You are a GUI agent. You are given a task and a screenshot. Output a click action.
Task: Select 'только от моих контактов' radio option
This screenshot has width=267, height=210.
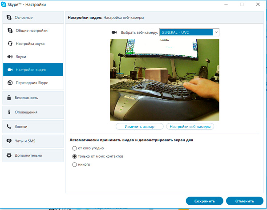click(x=74, y=156)
